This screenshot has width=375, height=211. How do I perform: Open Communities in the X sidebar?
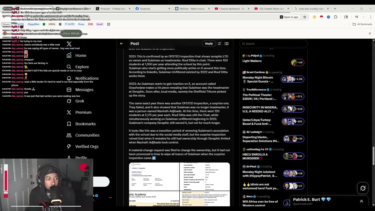tap(83, 135)
